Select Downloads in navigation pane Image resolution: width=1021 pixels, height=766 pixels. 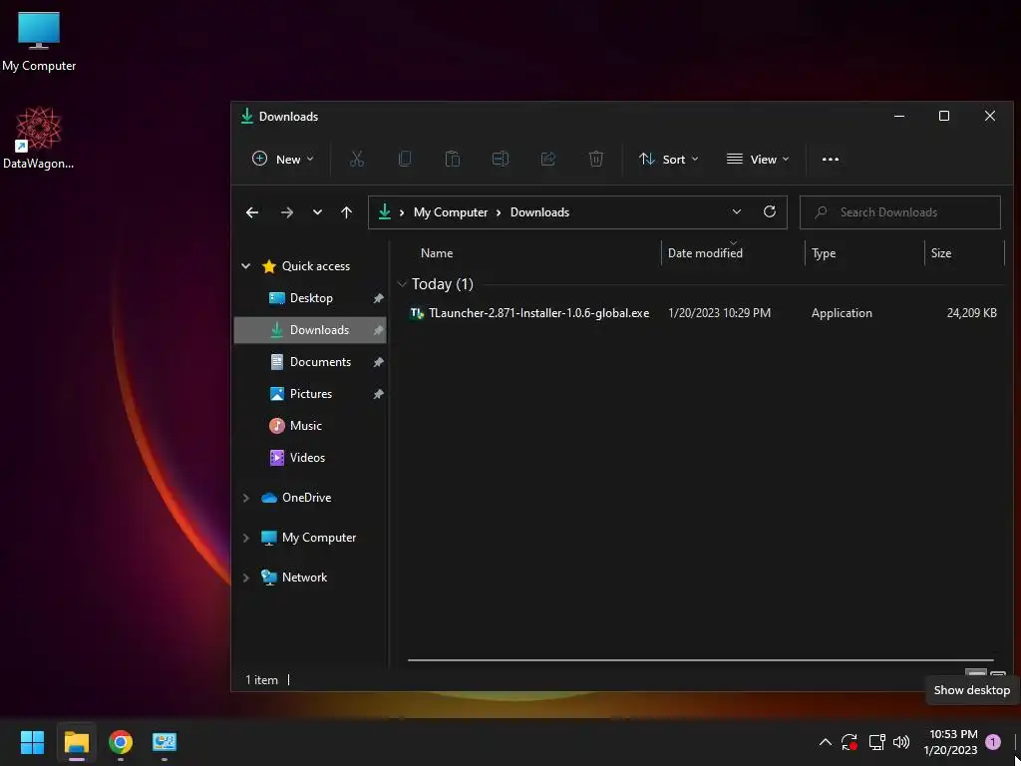click(310, 329)
